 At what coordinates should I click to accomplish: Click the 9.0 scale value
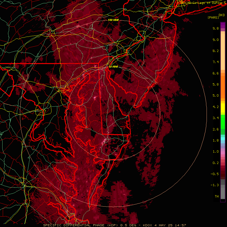pos(216,40)
